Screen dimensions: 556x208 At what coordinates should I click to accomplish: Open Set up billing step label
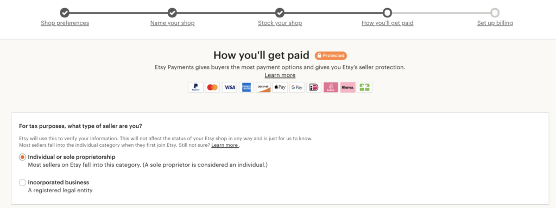[495, 23]
